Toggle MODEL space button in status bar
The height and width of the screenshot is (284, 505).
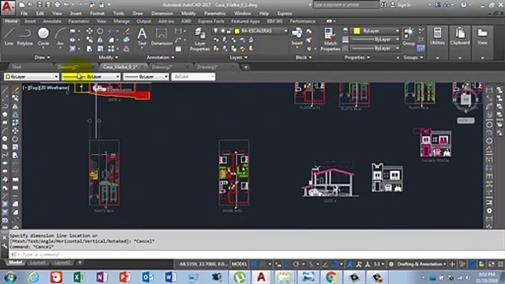239,264
